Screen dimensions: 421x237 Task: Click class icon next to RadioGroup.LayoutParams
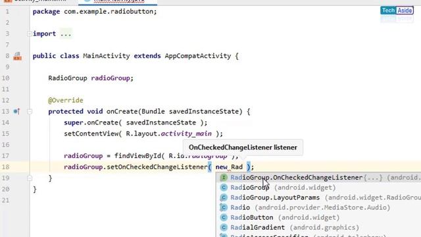click(x=224, y=197)
